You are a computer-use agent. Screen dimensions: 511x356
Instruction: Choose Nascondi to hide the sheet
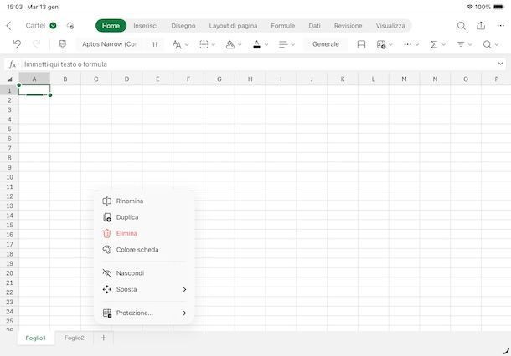click(x=144, y=273)
